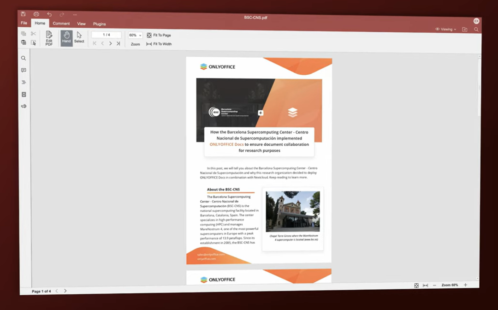498x310 pixels.
Task: Toggle fit to page in status bar
Action: [x=416, y=286]
